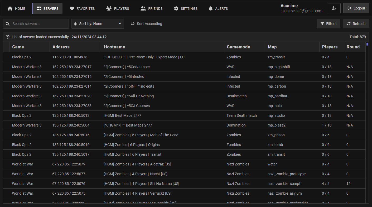Select the Shi No Numa server row
372x207 pixels.
[x=141, y=184]
